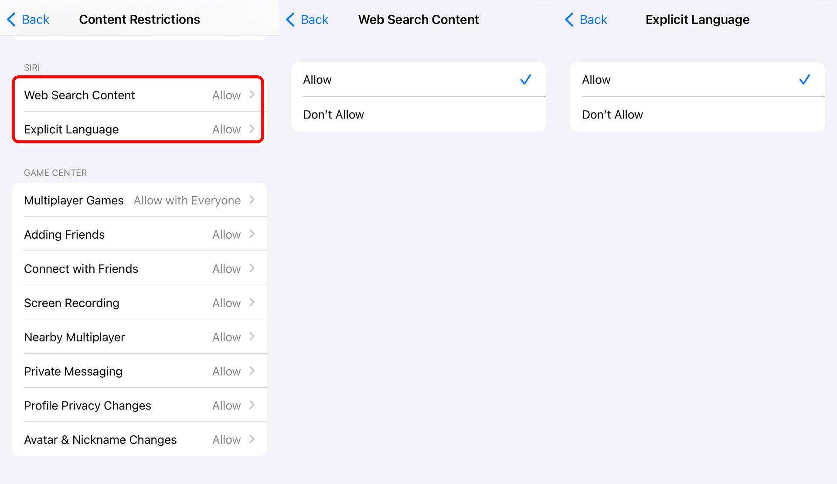Open Nearby Multiplayer restriction options

[x=139, y=337]
